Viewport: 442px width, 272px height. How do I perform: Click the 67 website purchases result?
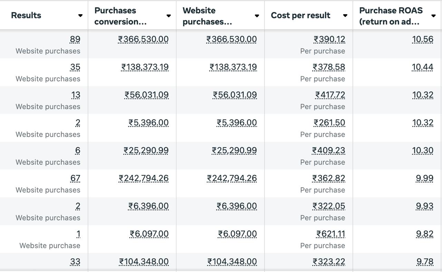[75, 178]
